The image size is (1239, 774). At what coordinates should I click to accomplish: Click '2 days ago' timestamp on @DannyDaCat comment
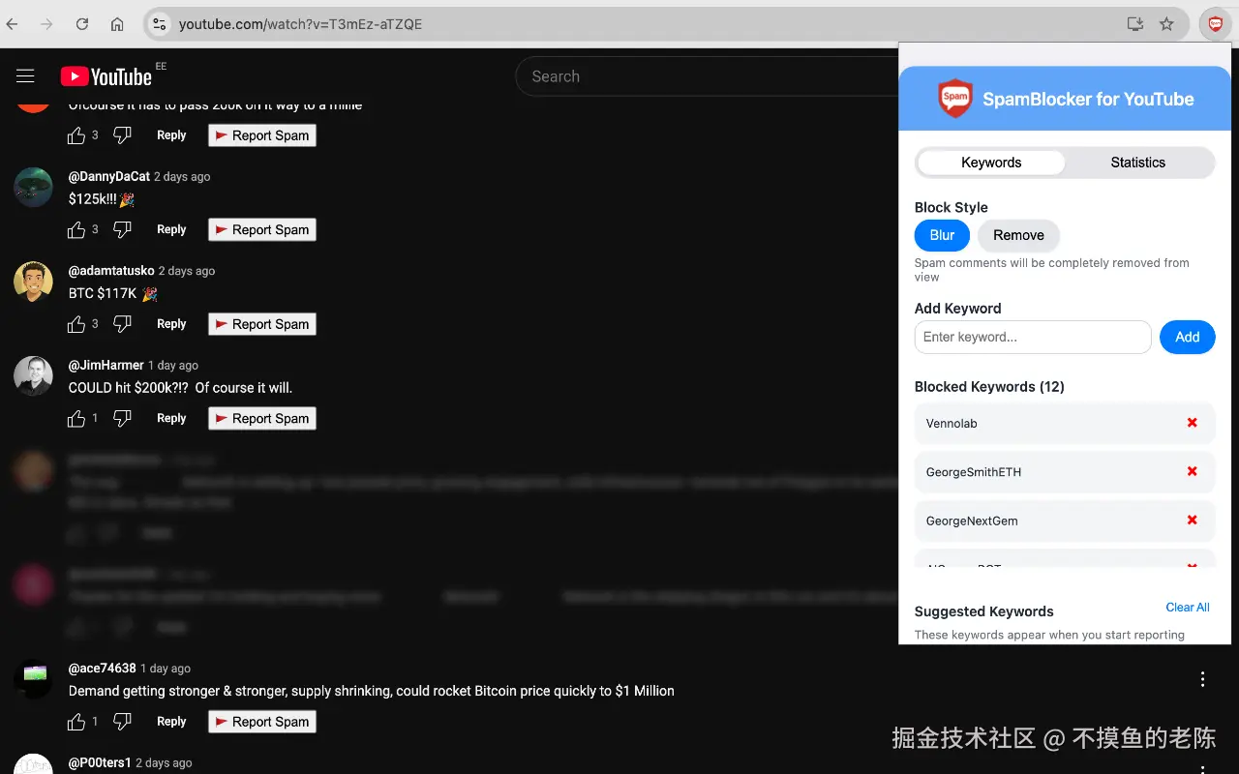[182, 177]
